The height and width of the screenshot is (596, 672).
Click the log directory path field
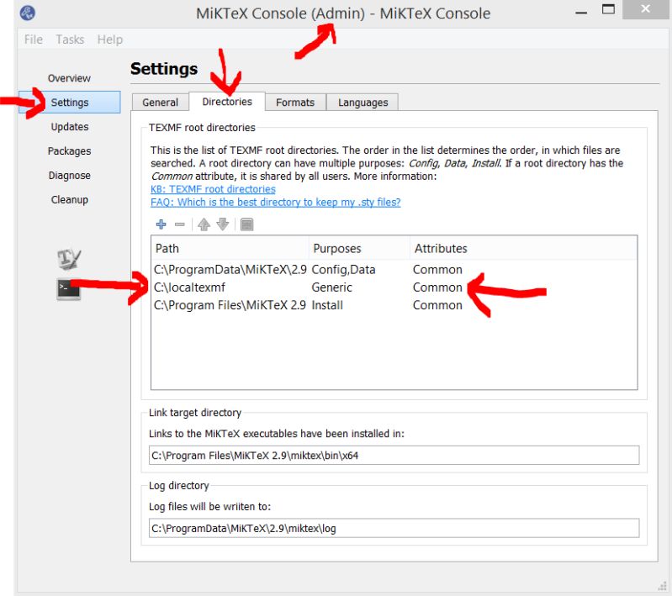tap(394, 528)
